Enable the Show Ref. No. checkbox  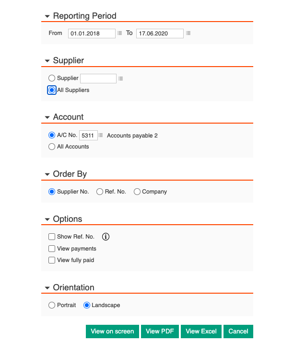click(52, 237)
